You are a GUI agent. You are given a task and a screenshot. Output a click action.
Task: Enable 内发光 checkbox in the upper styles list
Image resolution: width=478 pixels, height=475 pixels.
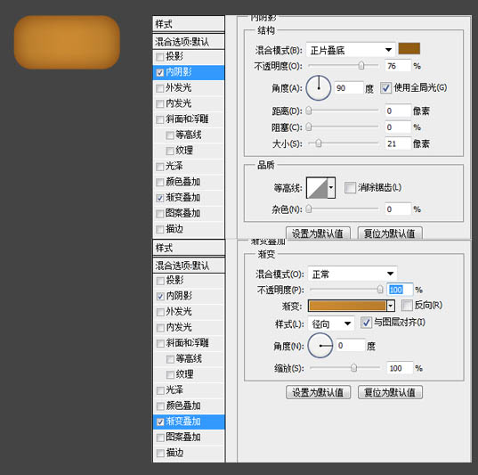tap(159, 103)
